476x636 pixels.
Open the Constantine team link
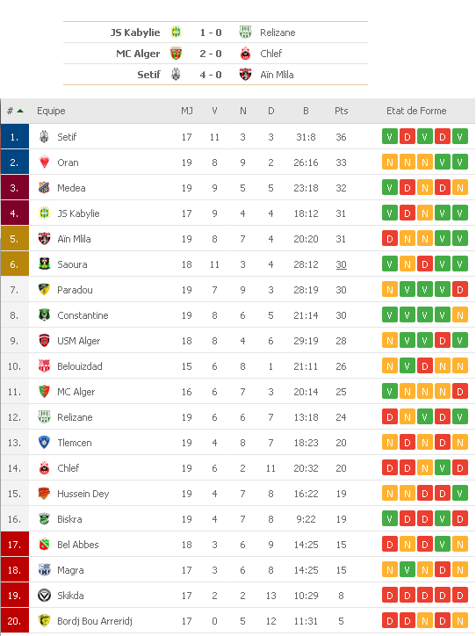[83, 315]
